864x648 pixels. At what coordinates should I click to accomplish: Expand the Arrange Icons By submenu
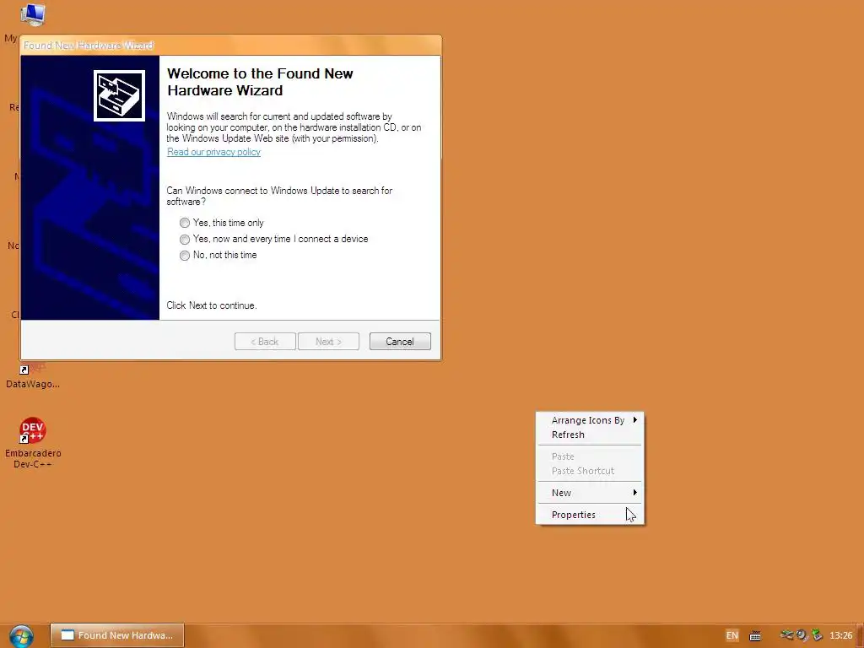[590, 420]
